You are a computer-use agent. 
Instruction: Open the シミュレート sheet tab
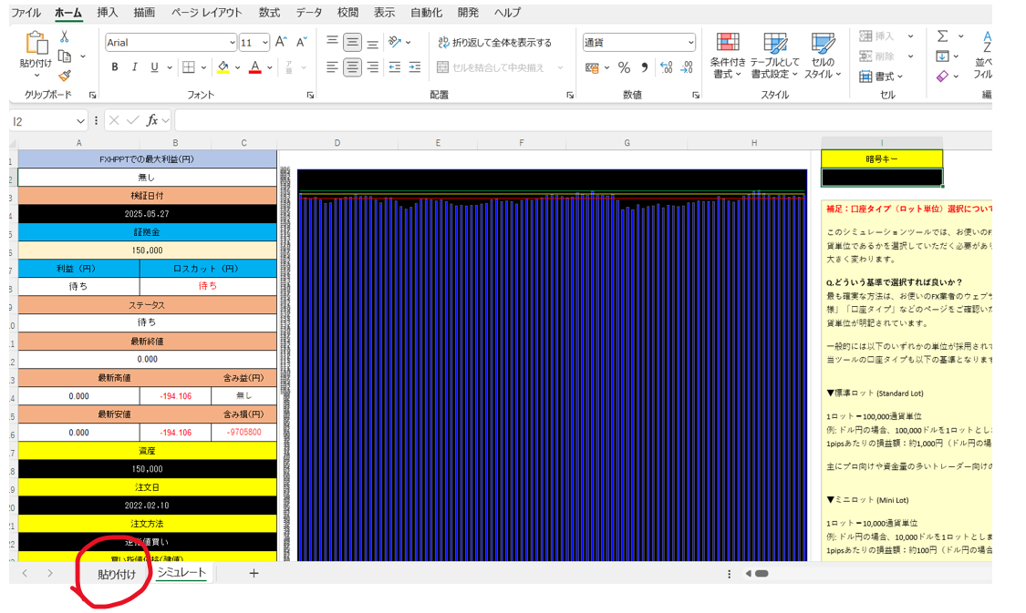coord(181,574)
